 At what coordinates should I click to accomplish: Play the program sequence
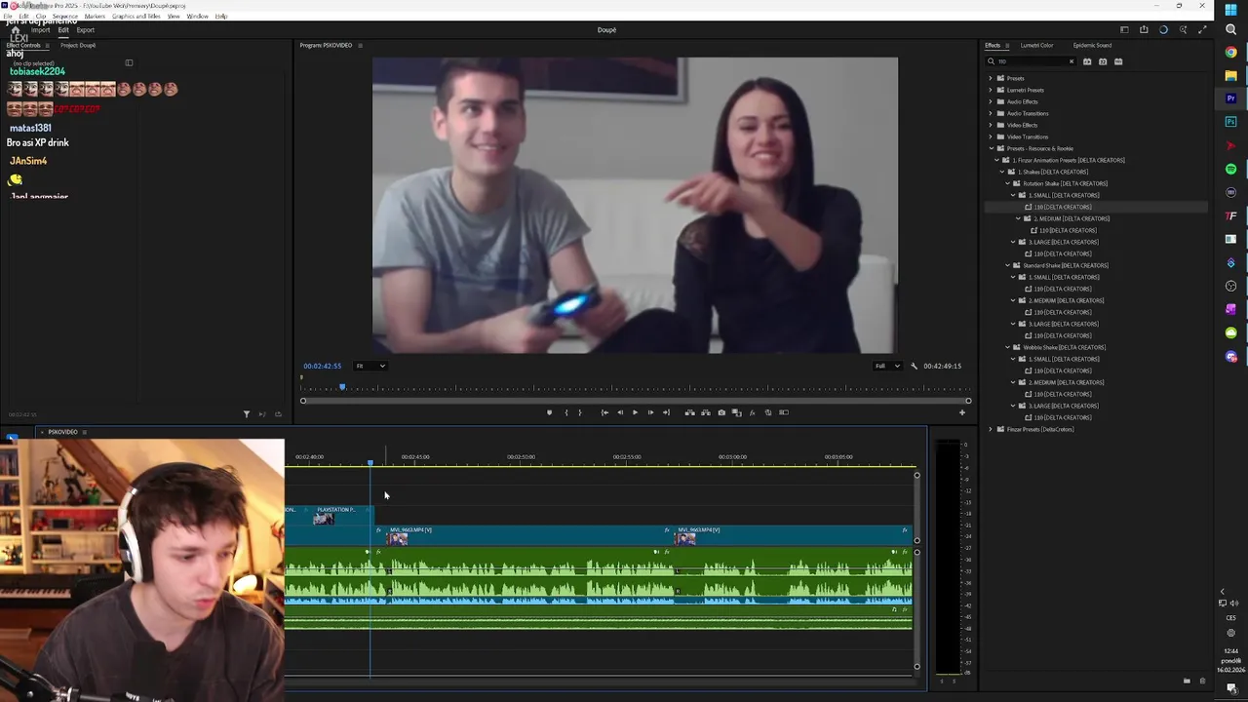pyautogui.click(x=635, y=412)
